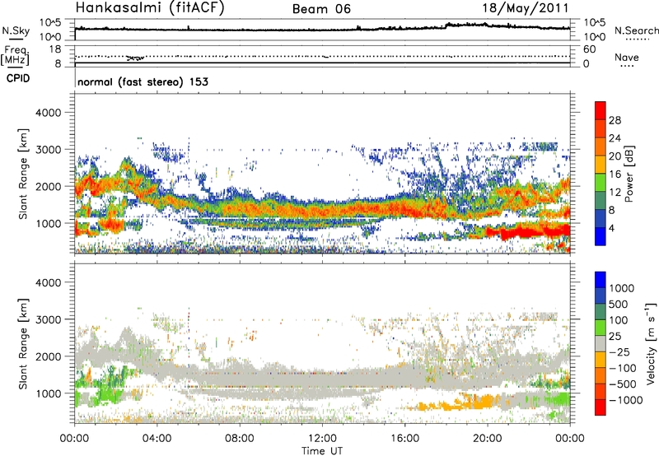The width and height of the screenshot is (659, 456).
Task: Click the "N.Sky" legend label
Action: click(16, 30)
